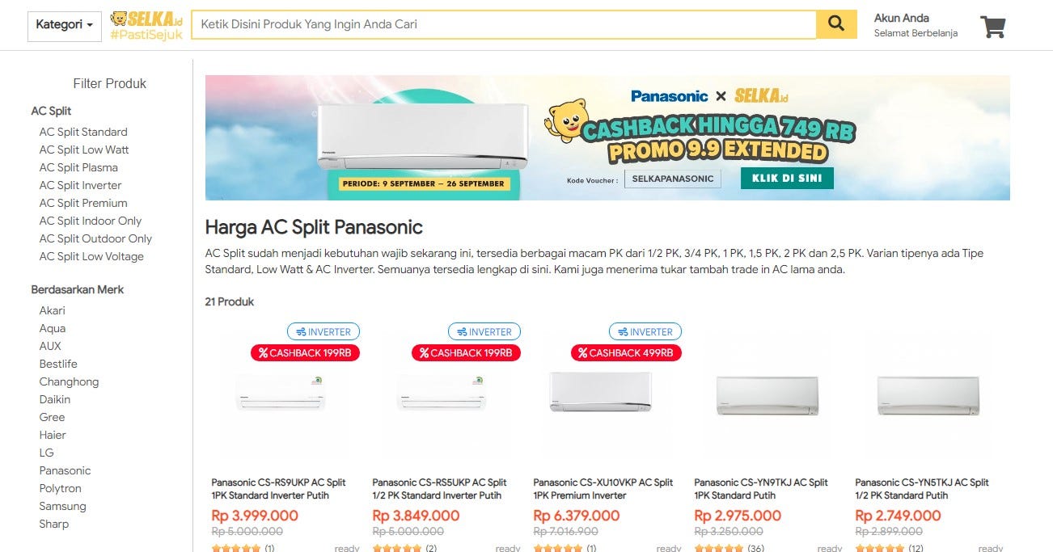The width and height of the screenshot is (1053, 552).
Task: Click the CASHBACK 199RB badge on CS-RS5UKP
Action: (x=466, y=352)
